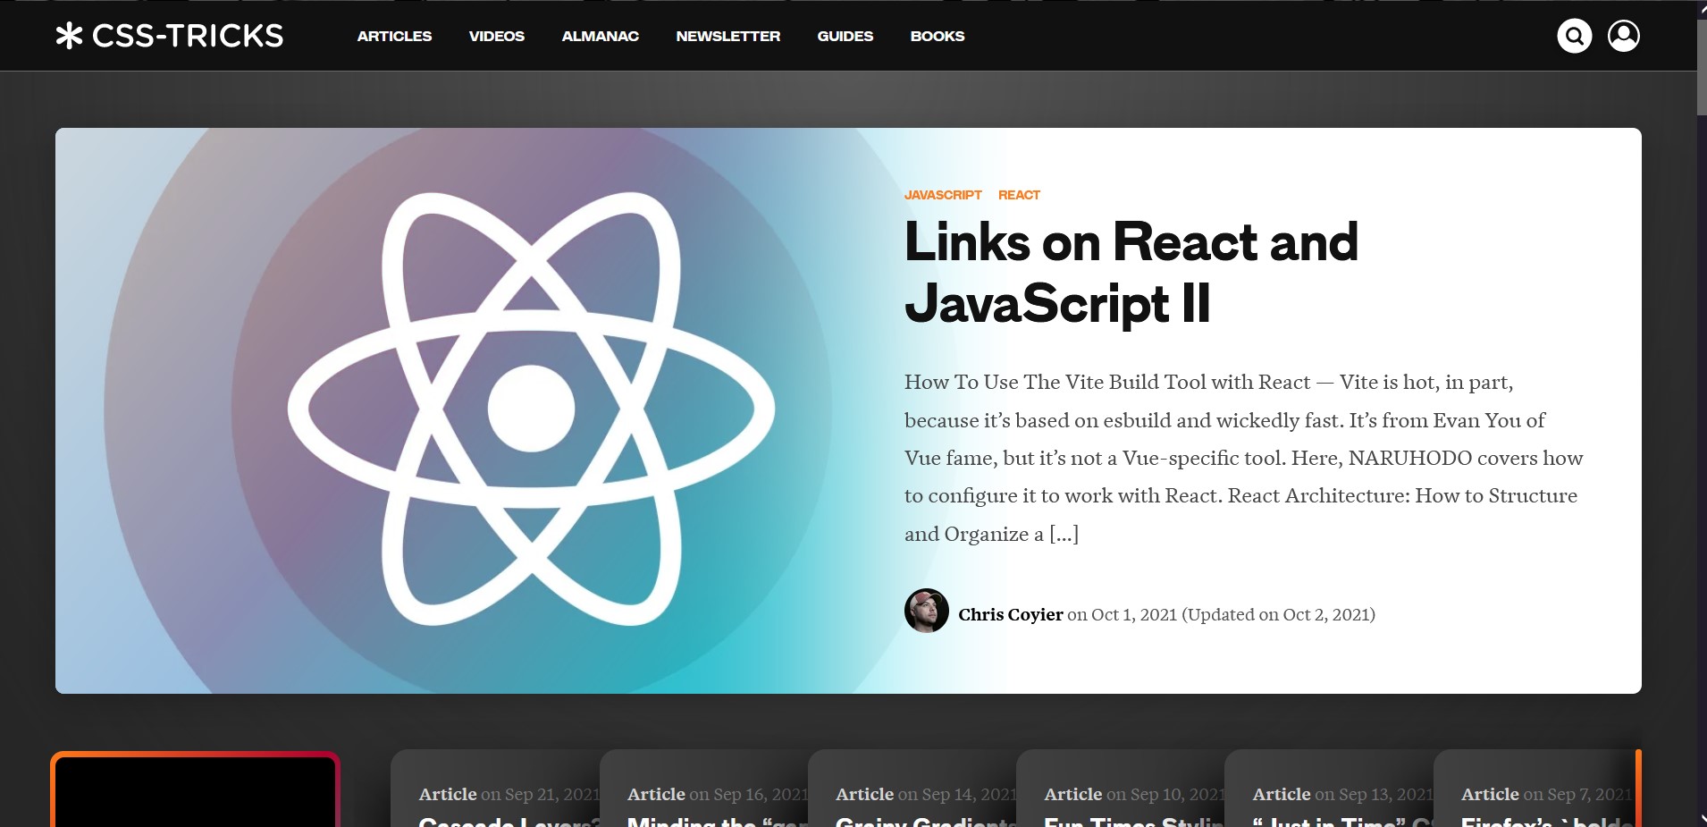Go to CSS-Tricks home via logo
The width and height of the screenshot is (1707, 827).
point(170,36)
